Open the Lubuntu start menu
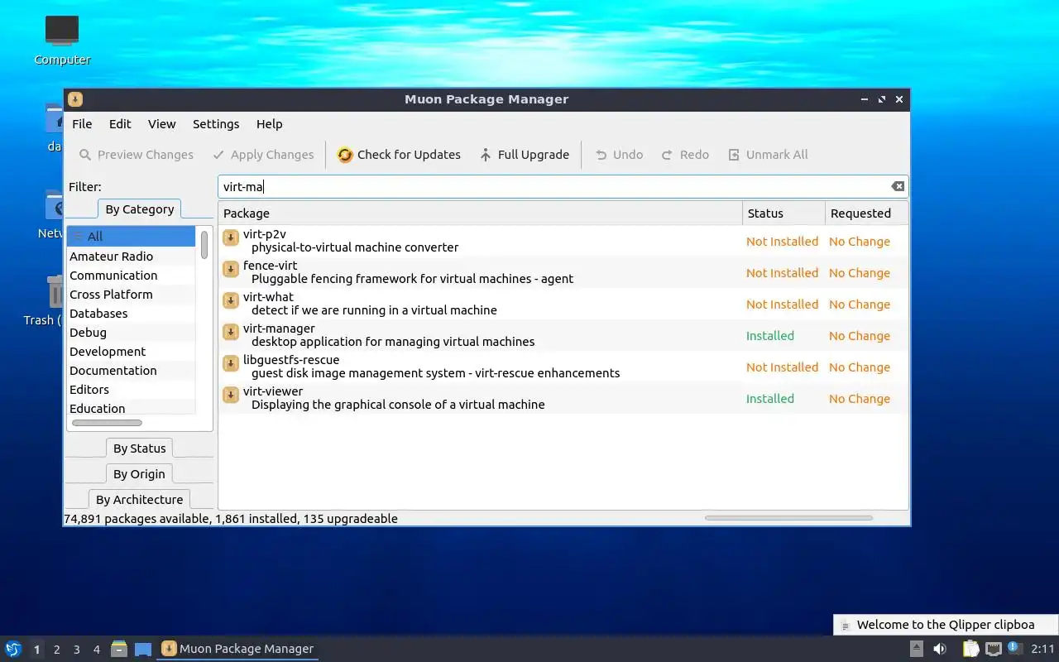This screenshot has width=1059, height=662. point(13,649)
